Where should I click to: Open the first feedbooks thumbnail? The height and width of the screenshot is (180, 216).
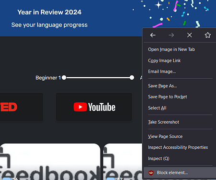(x=50, y=162)
